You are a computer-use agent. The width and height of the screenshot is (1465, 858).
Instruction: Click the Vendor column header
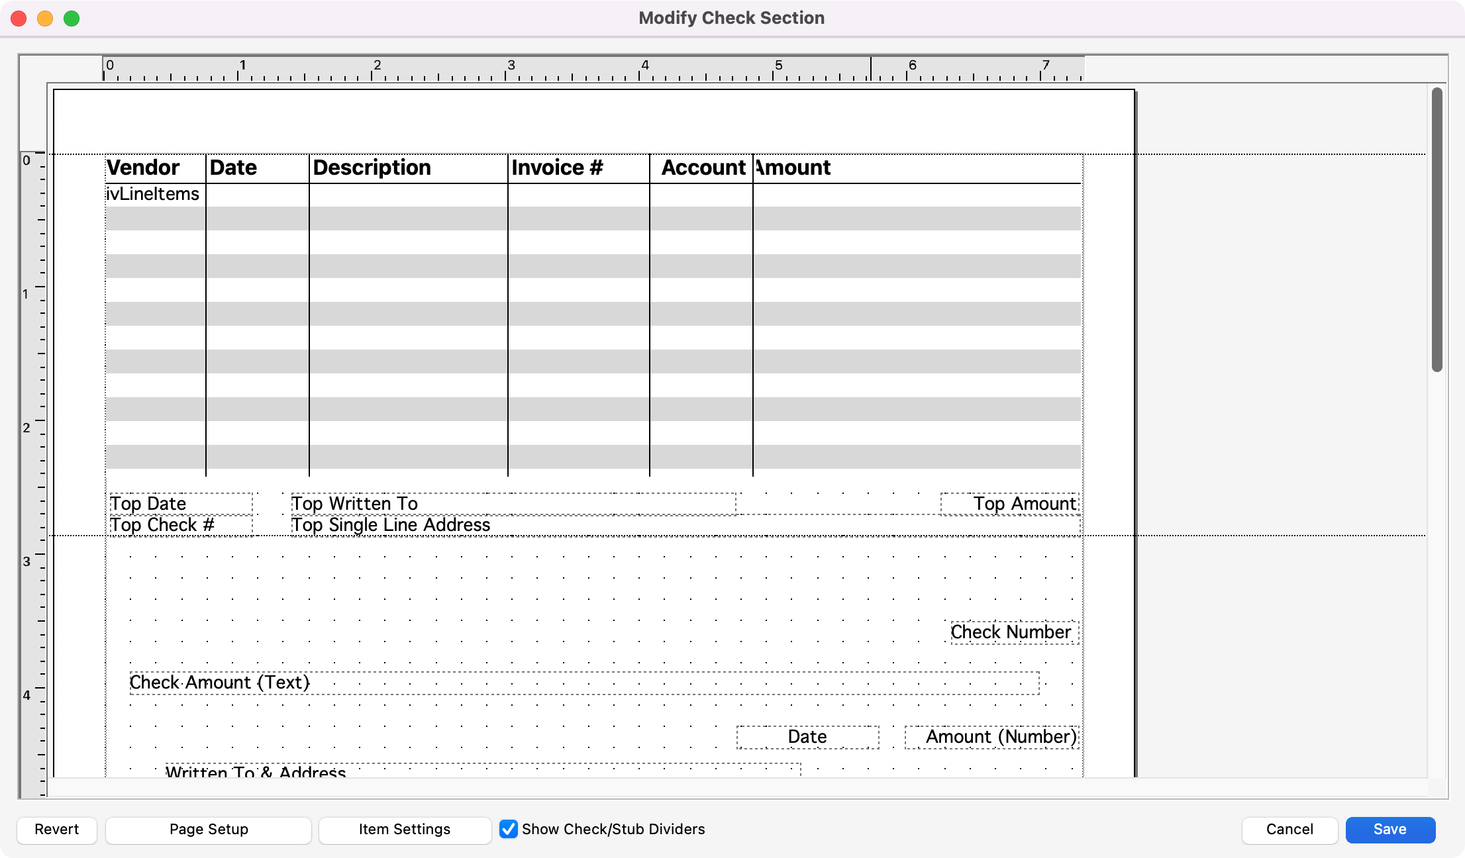143,167
